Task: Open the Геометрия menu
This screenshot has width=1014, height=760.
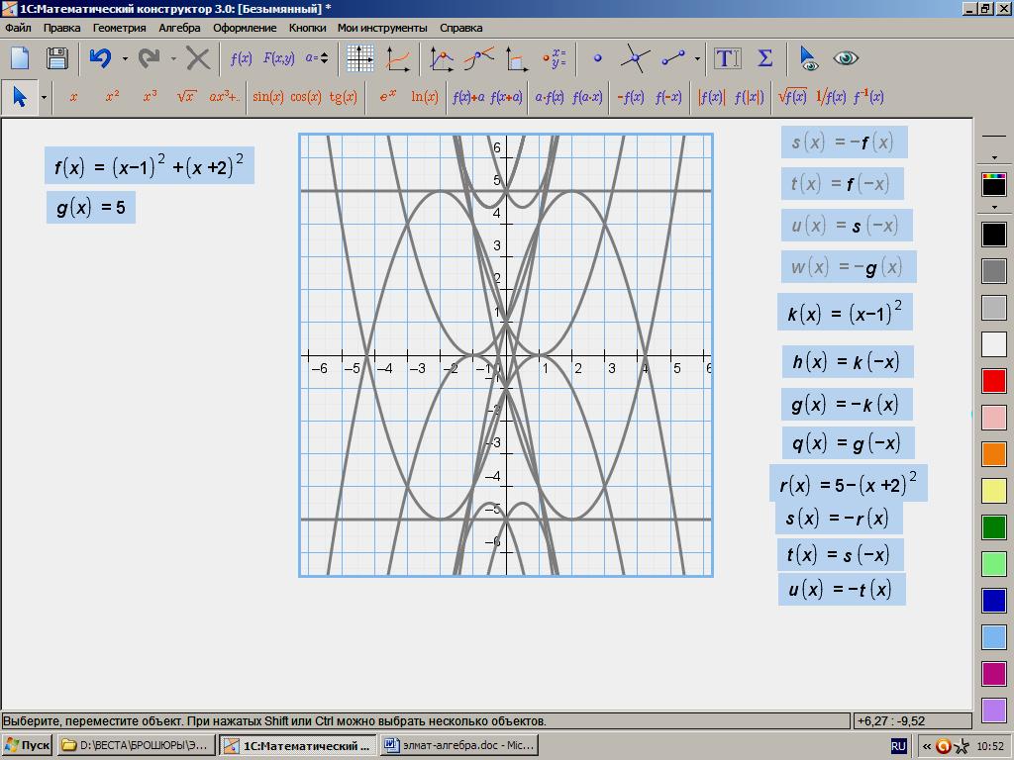Action: click(x=120, y=28)
